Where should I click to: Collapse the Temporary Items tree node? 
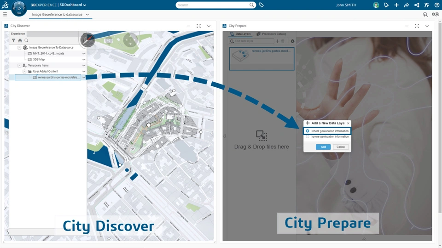[19, 66]
